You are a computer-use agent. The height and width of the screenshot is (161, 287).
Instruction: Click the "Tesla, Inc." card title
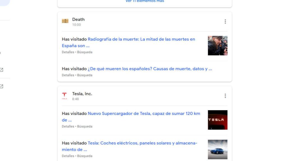[x=82, y=94]
